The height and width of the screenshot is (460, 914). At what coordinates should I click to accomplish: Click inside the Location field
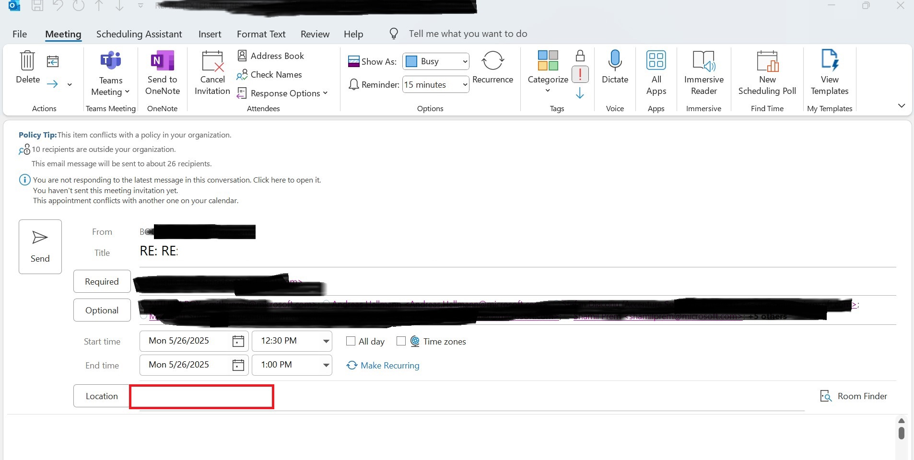pyautogui.click(x=201, y=396)
